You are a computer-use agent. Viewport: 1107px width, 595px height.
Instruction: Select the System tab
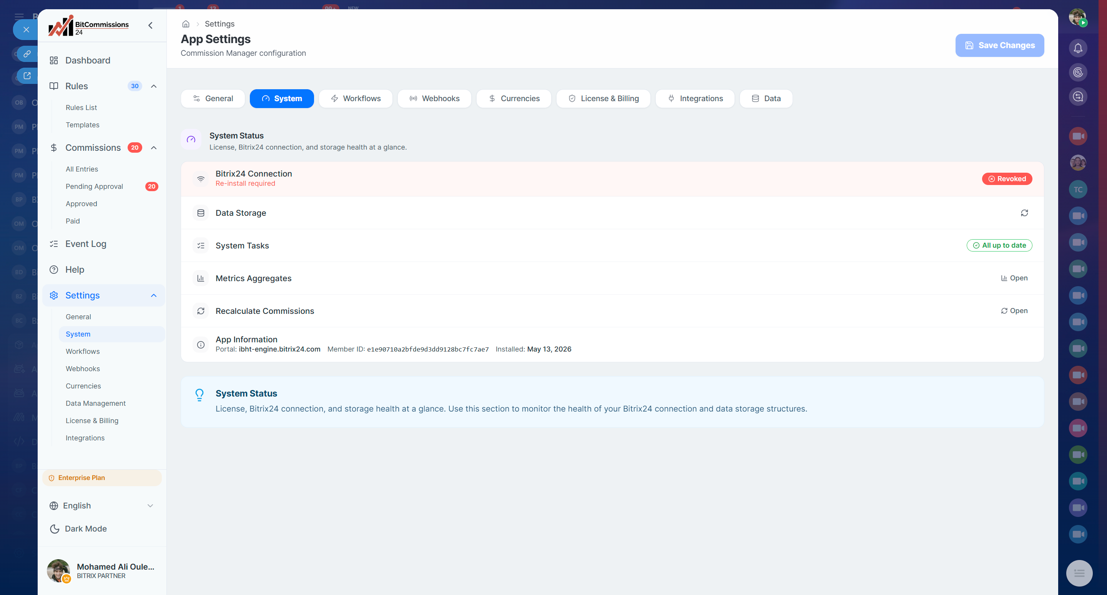point(281,98)
